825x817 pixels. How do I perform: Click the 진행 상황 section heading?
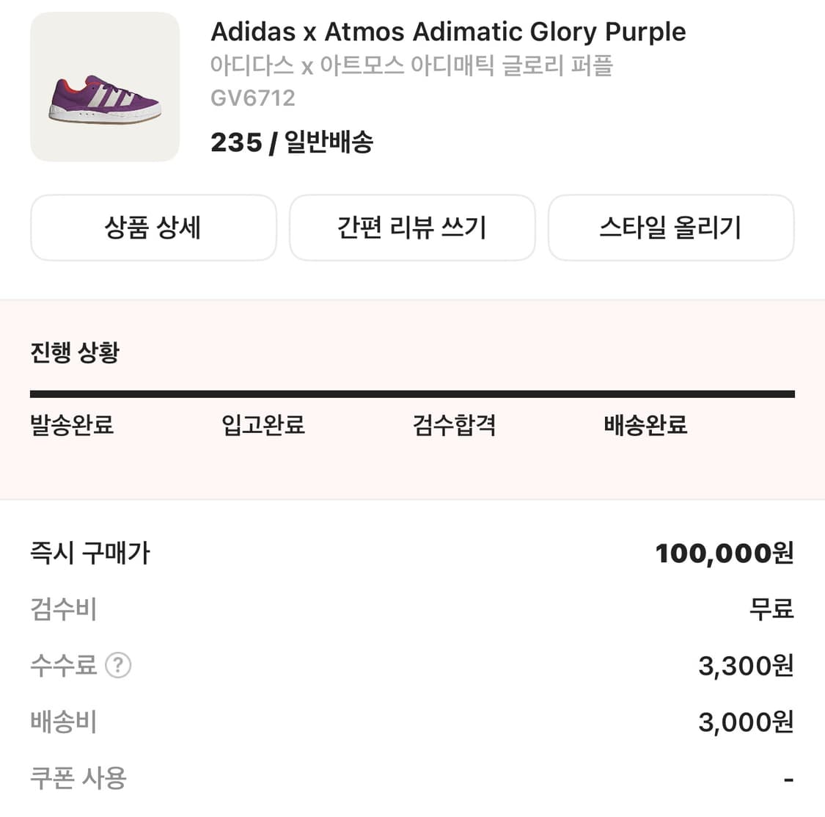[x=75, y=353]
